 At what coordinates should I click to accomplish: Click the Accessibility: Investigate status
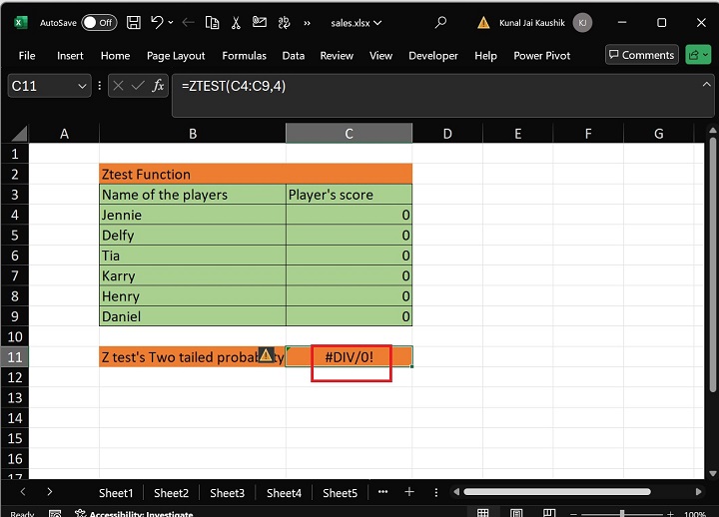coord(135,513)
